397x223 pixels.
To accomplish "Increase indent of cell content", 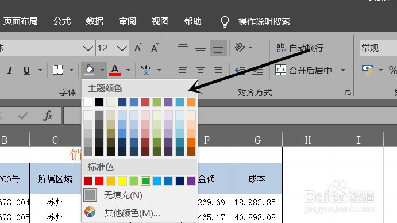I will coord(257,70).
